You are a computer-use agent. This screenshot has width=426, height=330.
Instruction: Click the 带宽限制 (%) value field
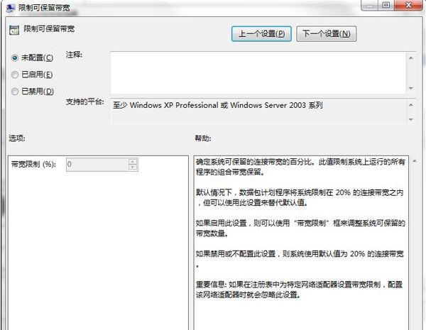pyautogui.click(x=97, y=165)
